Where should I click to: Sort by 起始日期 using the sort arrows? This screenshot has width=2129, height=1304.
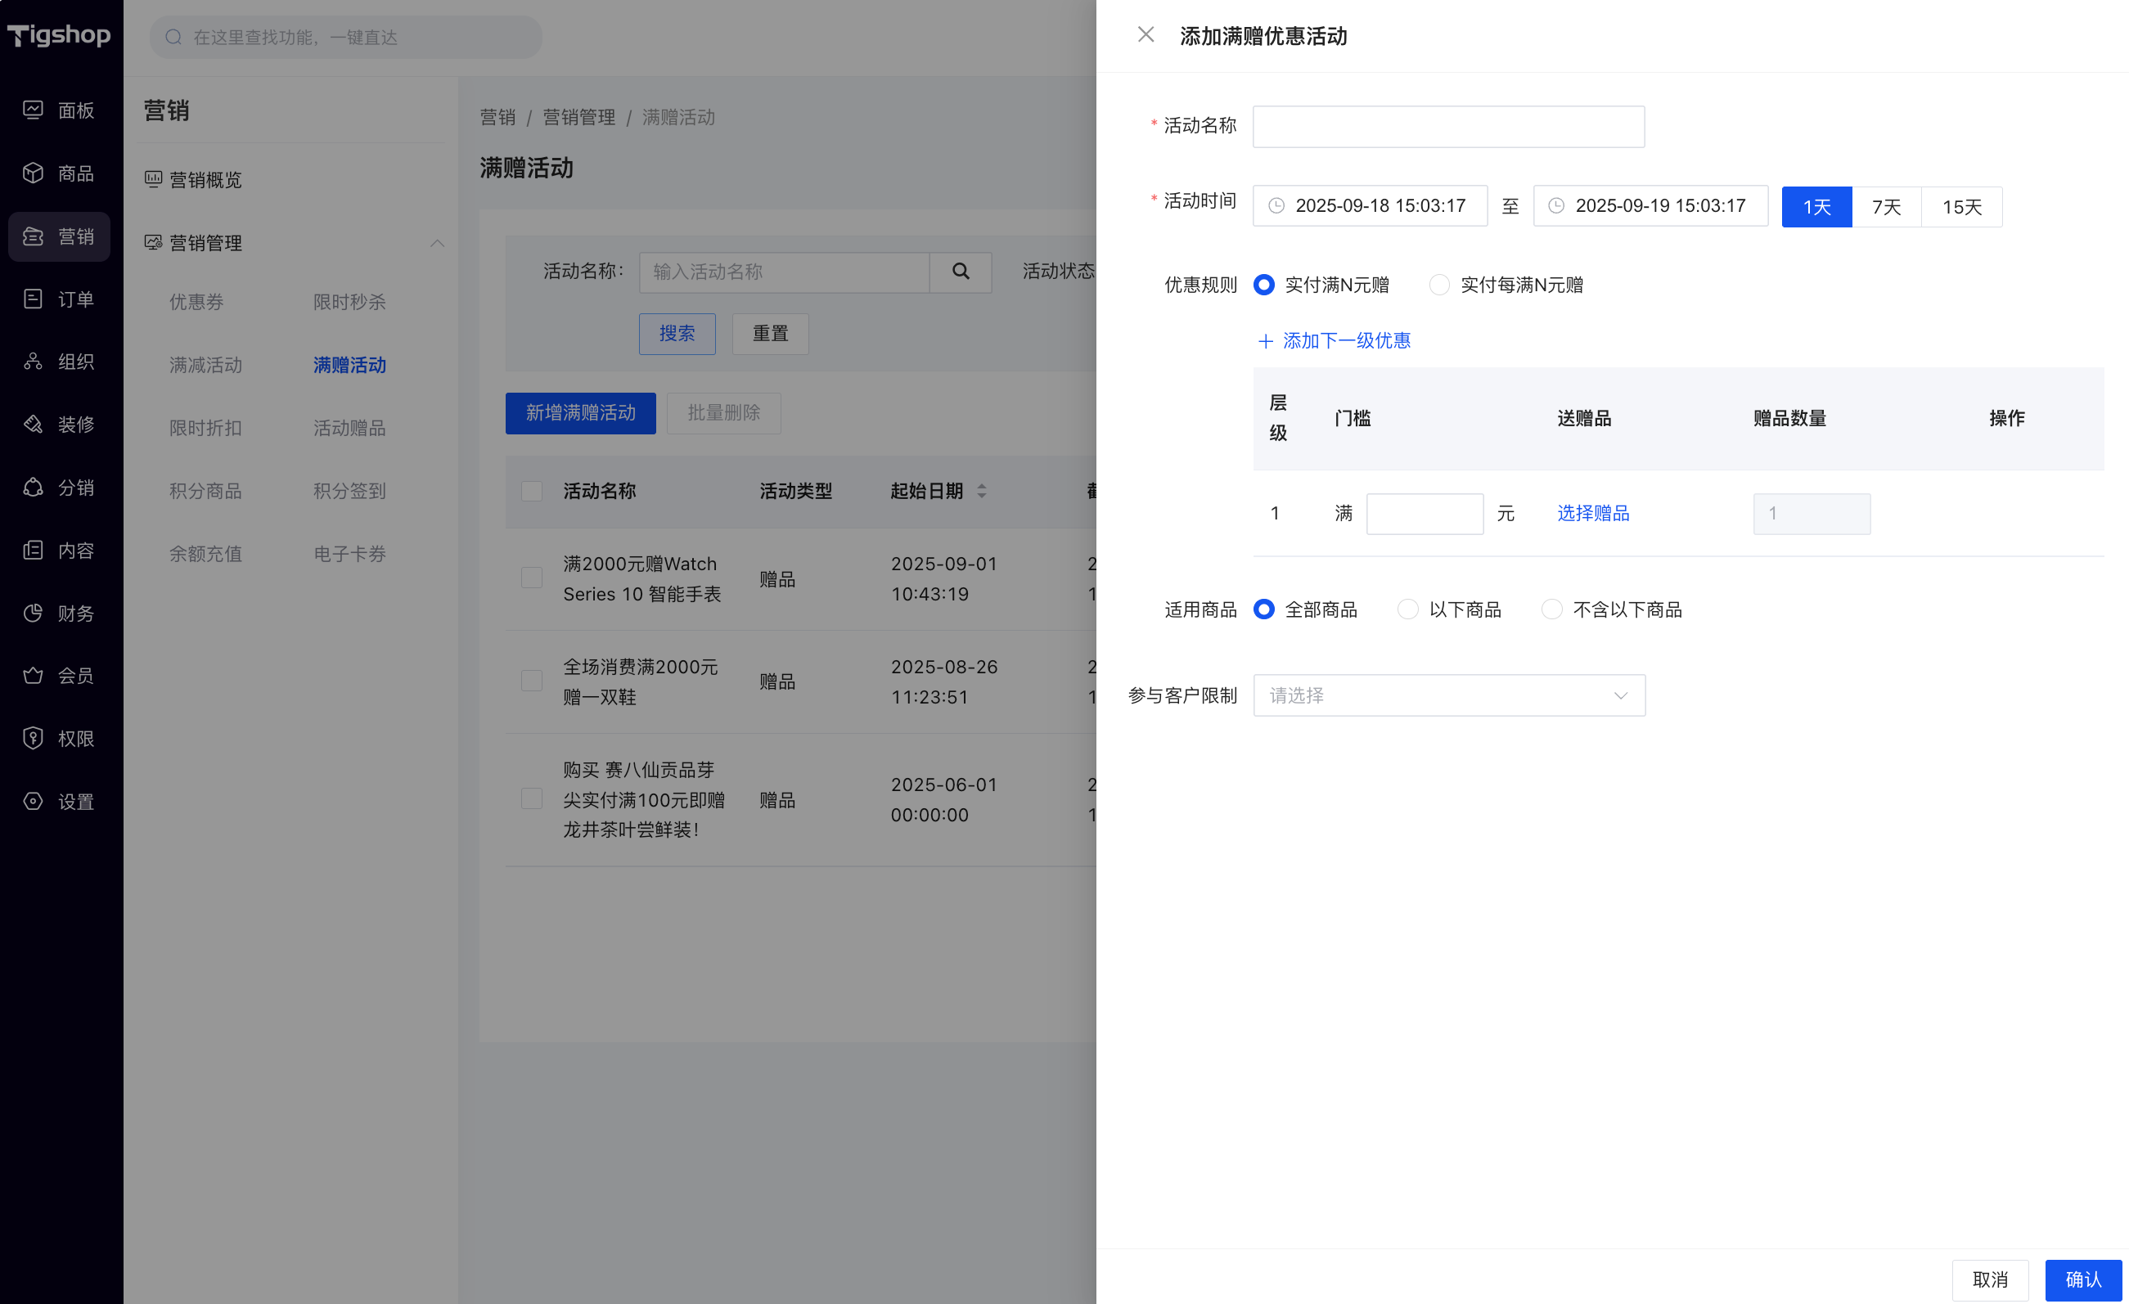tap(982, 491)
